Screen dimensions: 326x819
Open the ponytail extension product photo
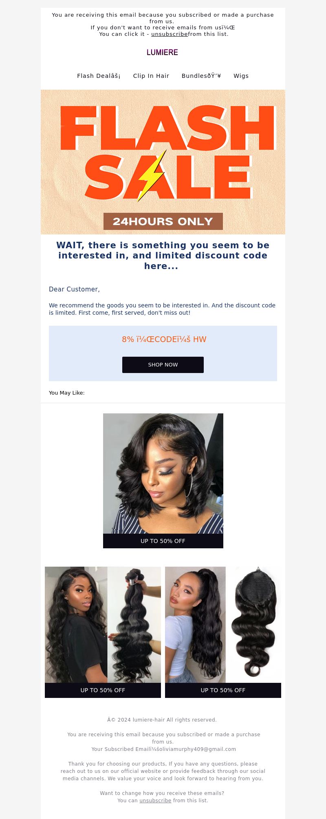point(223,625)
